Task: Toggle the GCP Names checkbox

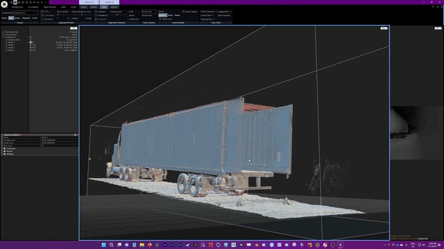Action: 42,15
